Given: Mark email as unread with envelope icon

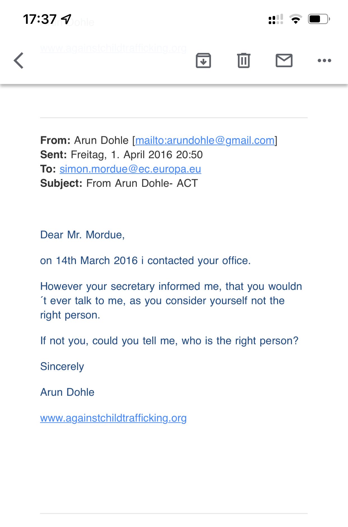Looking at the screenshot, I should (x=284, y=60).
